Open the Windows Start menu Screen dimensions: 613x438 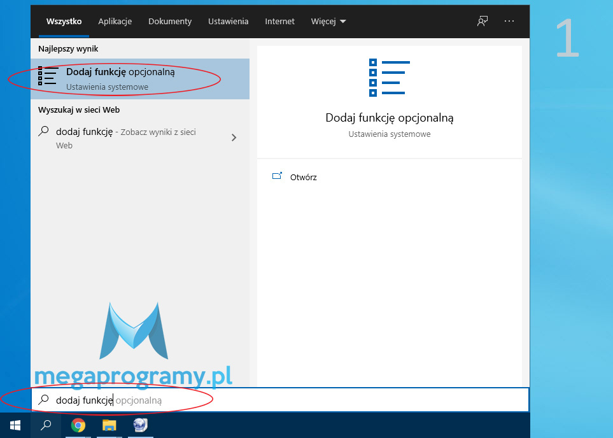point(15,425)
